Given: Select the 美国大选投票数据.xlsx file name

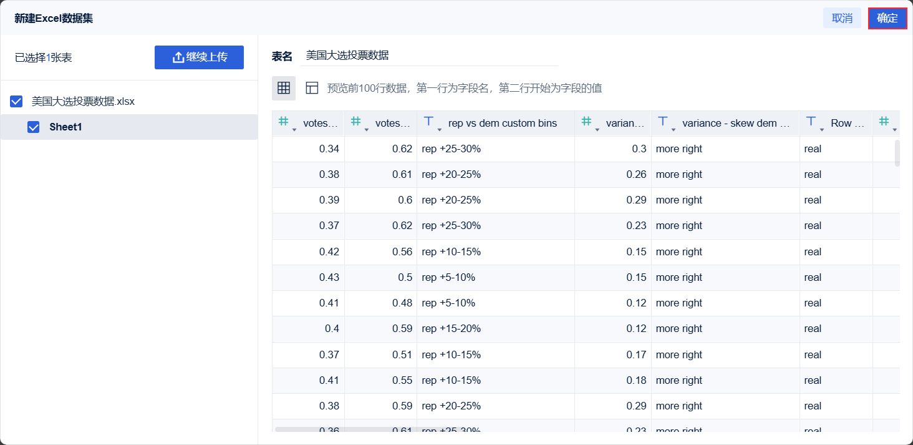Looking at the screenshot, I should coord(83,101).
